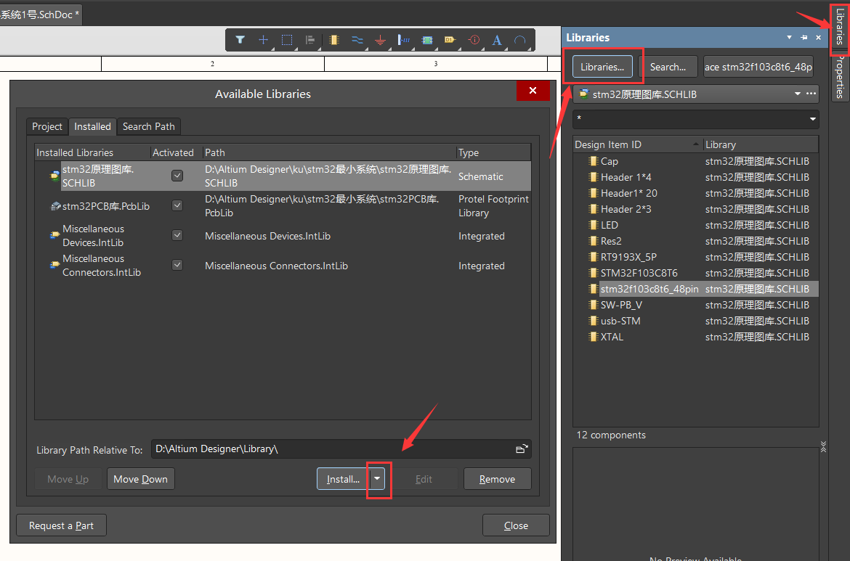Image resolution: width=850 pixels, height=561 pixels.
Task: Click the Place Sheet Symbol icon
Action: click(x=427, y=39)
